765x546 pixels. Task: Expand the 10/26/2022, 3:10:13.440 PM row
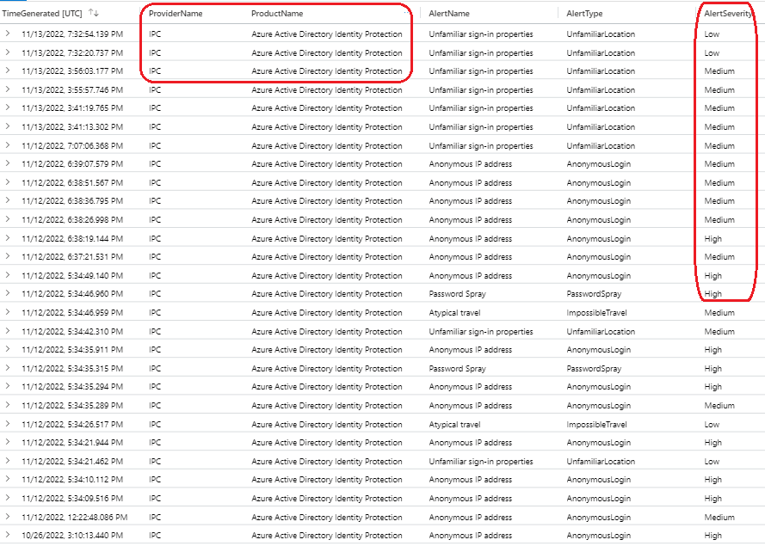click(x=8, y=536)
